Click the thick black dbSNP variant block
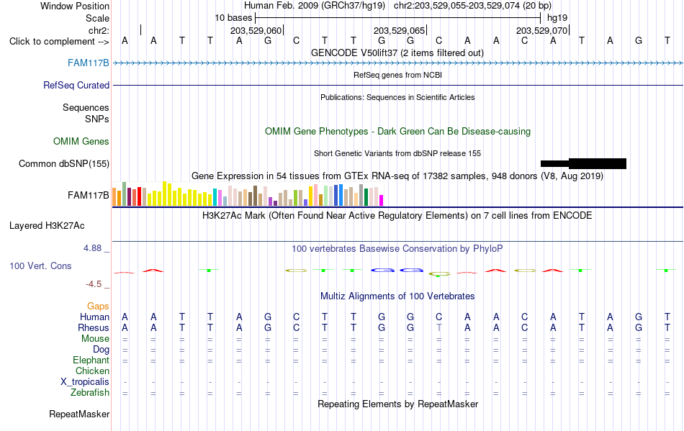 [598, 164]
